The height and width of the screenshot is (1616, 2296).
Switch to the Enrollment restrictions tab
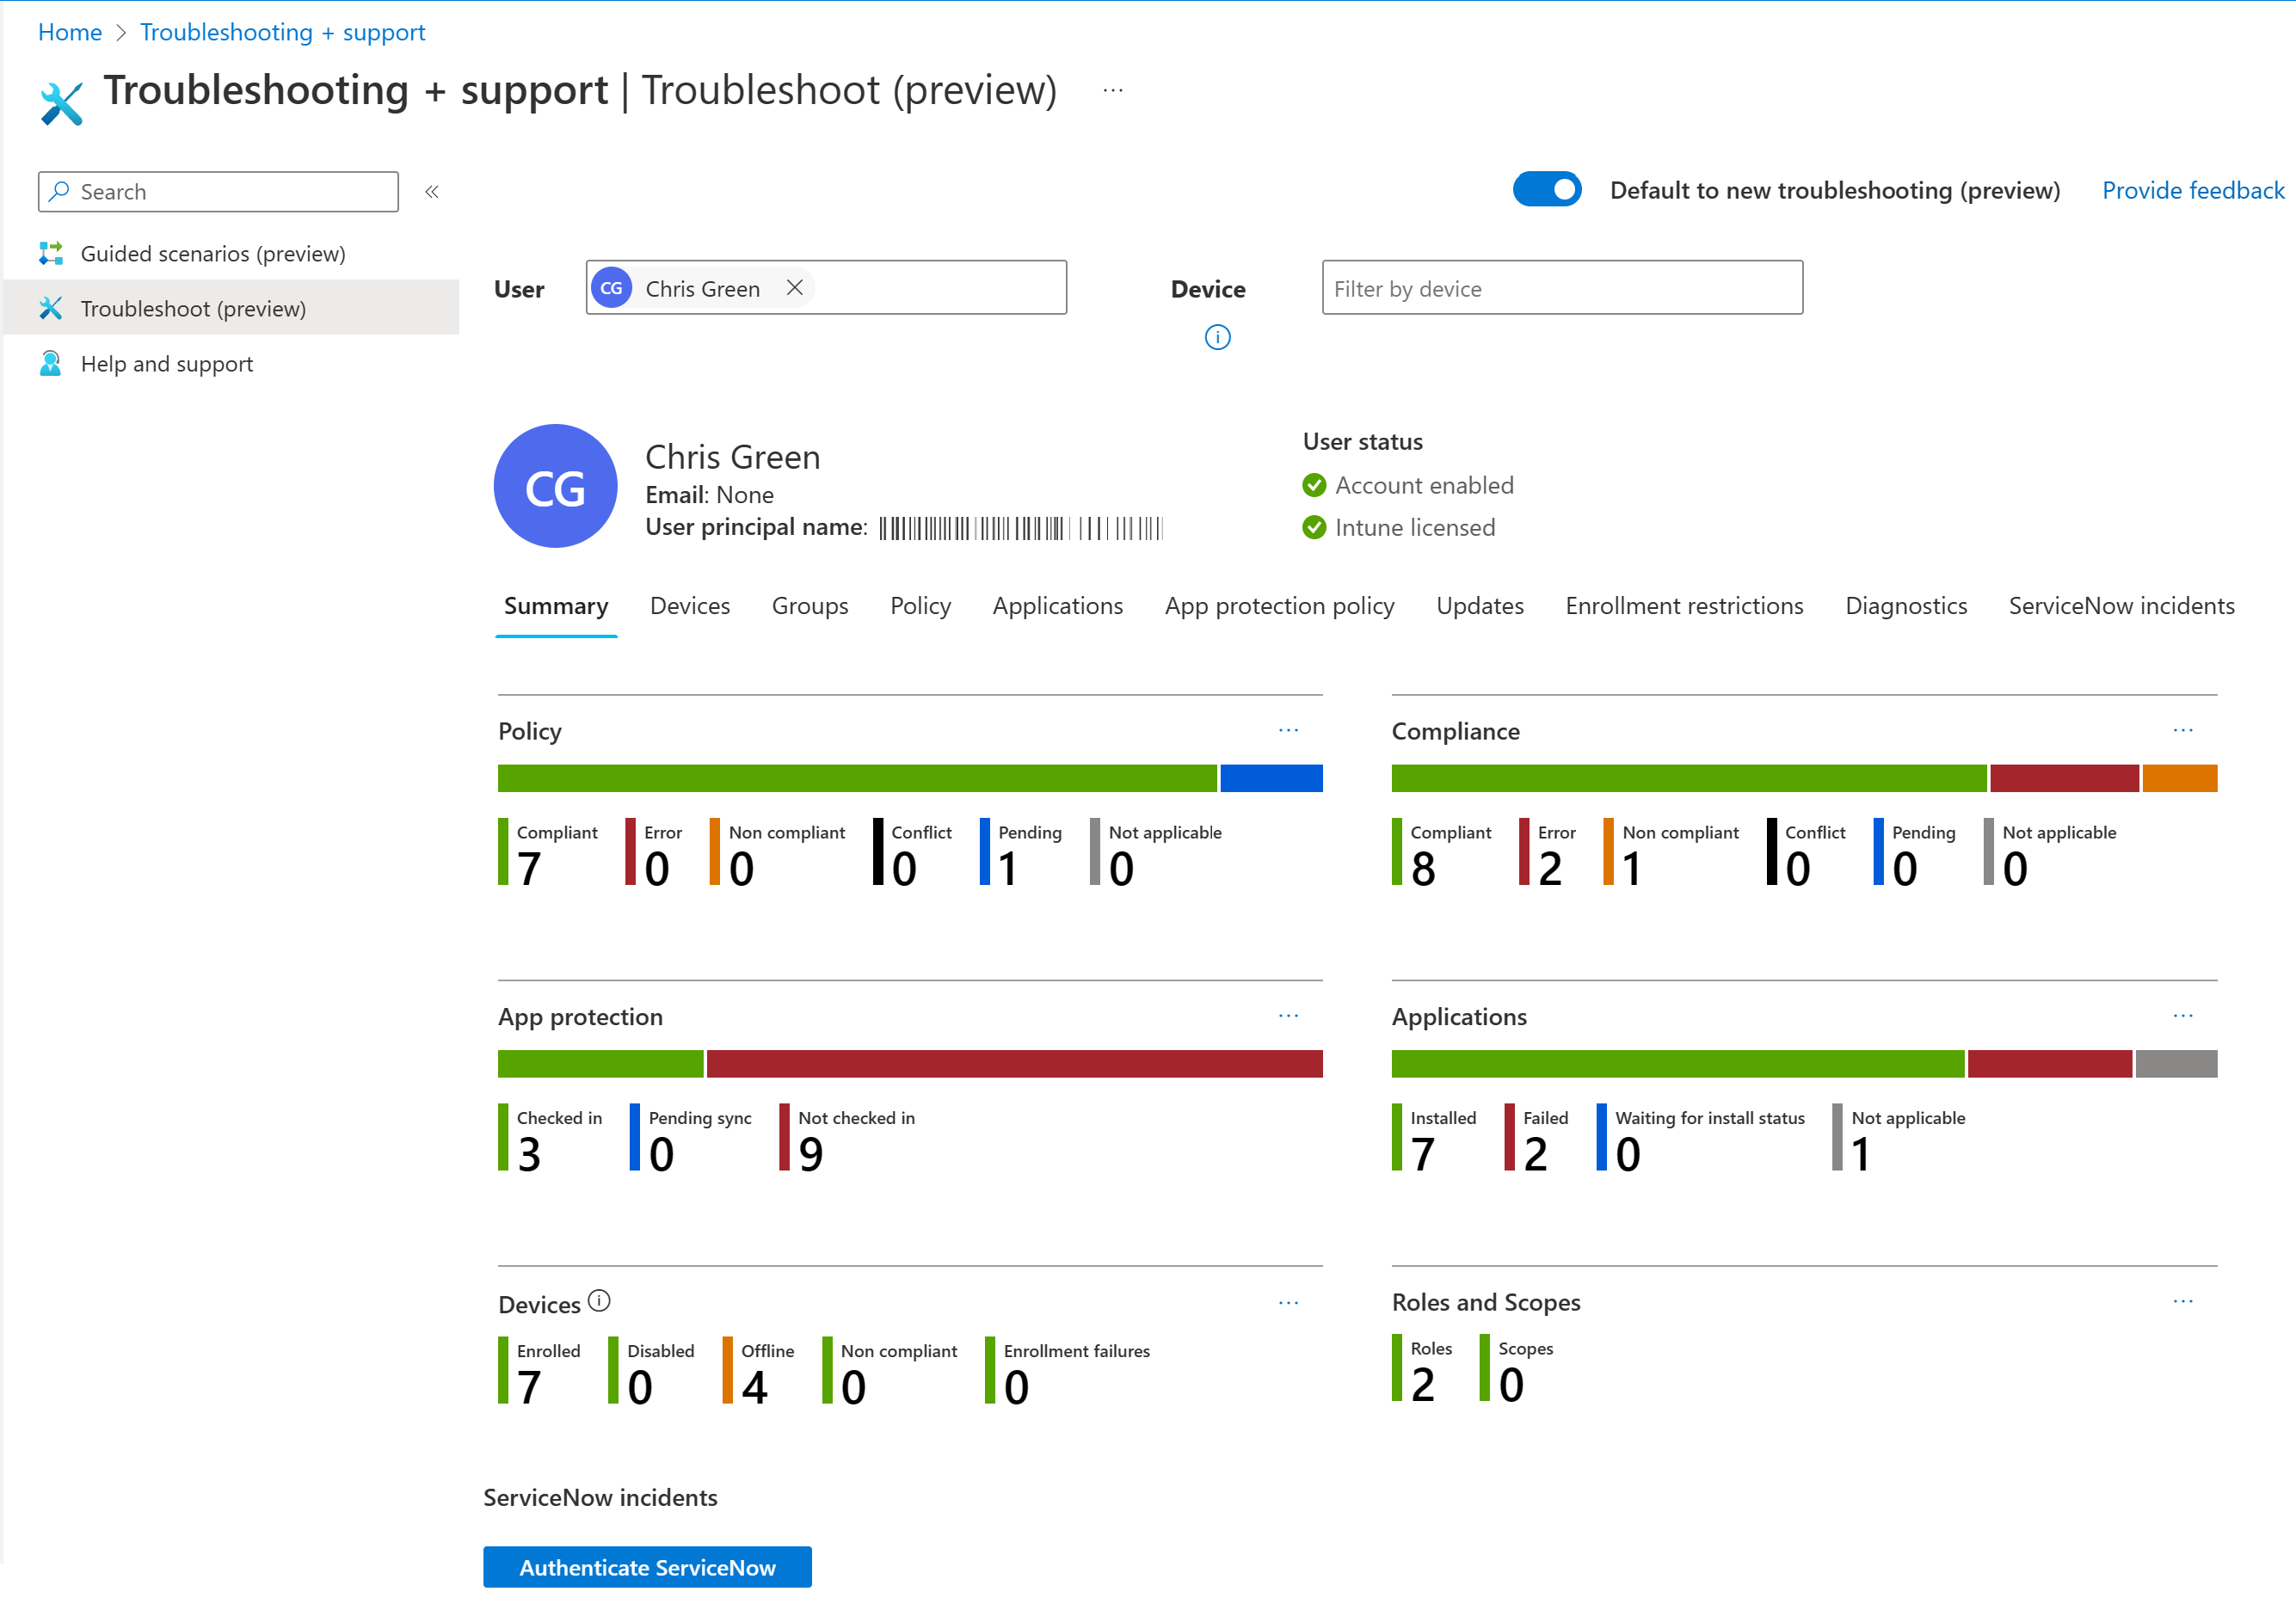[1684, 605]
